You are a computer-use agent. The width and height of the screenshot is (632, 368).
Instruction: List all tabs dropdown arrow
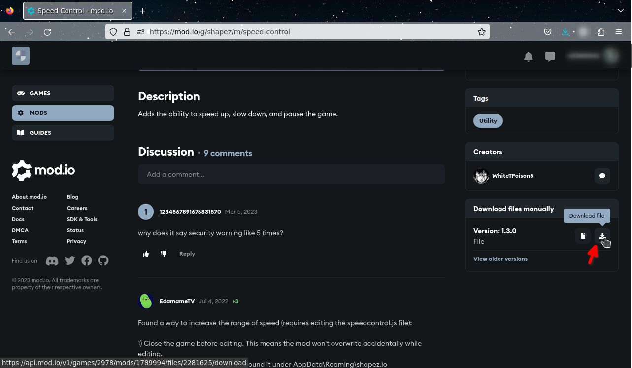click(620, 11)
